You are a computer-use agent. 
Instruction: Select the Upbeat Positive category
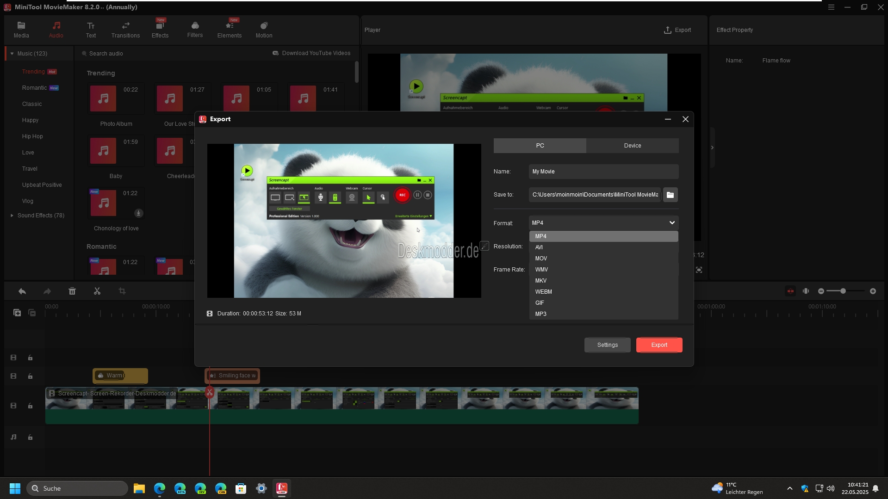(x=42, y=185)
